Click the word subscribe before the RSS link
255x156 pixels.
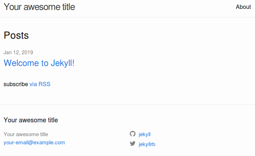[x=16, y=84]
